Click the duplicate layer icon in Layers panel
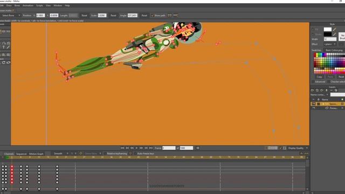 (x=317, y=91)
